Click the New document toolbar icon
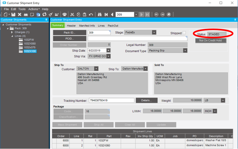Screen dimensions: 238x149 [x=5, y=15]
